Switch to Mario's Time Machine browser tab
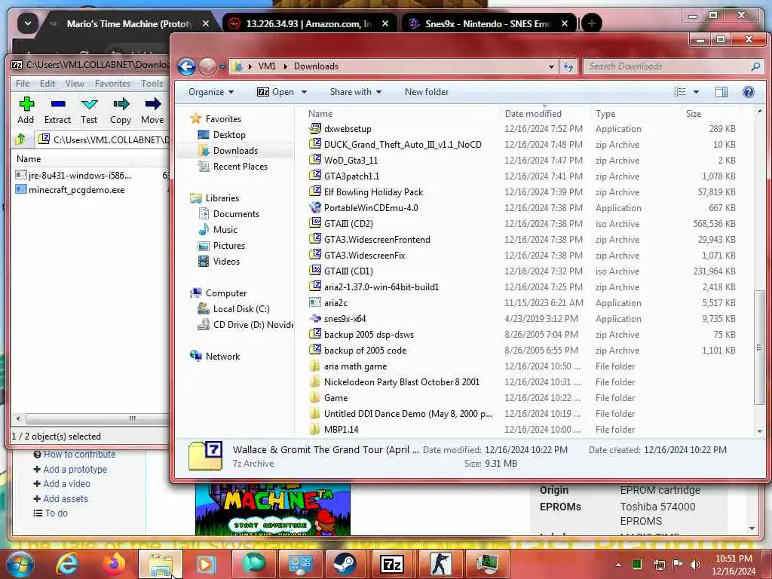This screenshot has height=579, width=772. point(129,23)
